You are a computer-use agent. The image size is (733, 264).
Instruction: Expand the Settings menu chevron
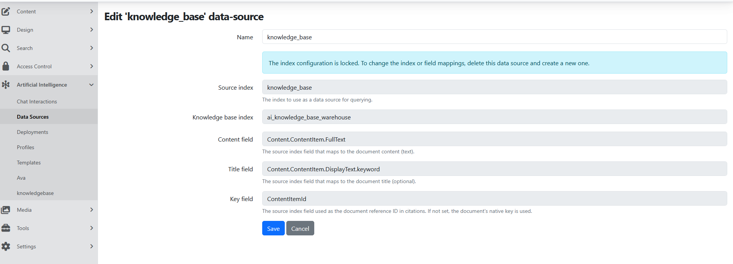(91, 246)
